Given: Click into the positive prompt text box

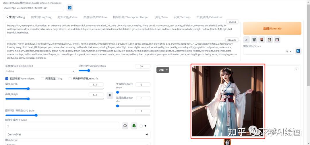Looking at the screenshot, I should 123,29.
